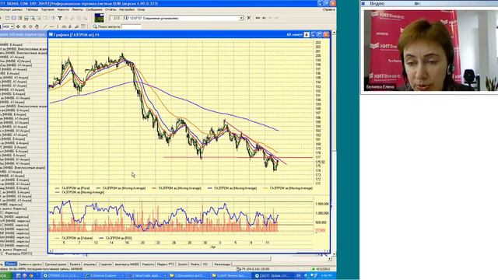Click the main window vertical scrollbar
Viewport: 498px width, 280px height.
[334, 143]
